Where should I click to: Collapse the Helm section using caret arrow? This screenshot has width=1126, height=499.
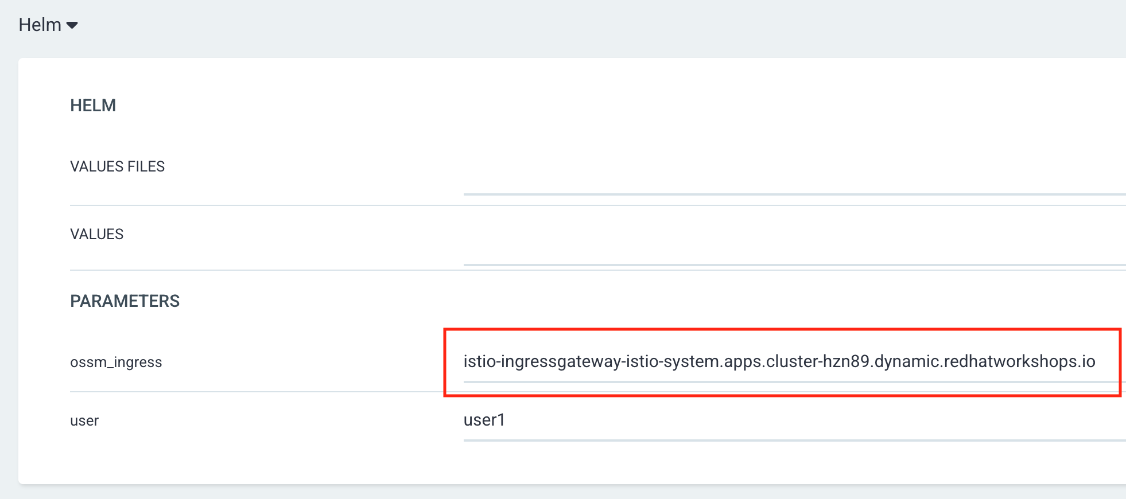72,25
